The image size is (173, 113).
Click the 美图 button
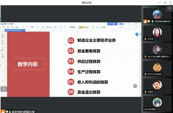121,24
